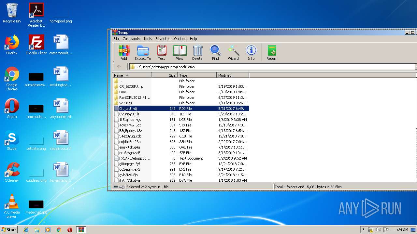Screen dimensions: 417x234
Task: Select the Rar$DRb3012.41... folder
Action: click(181, 97)
